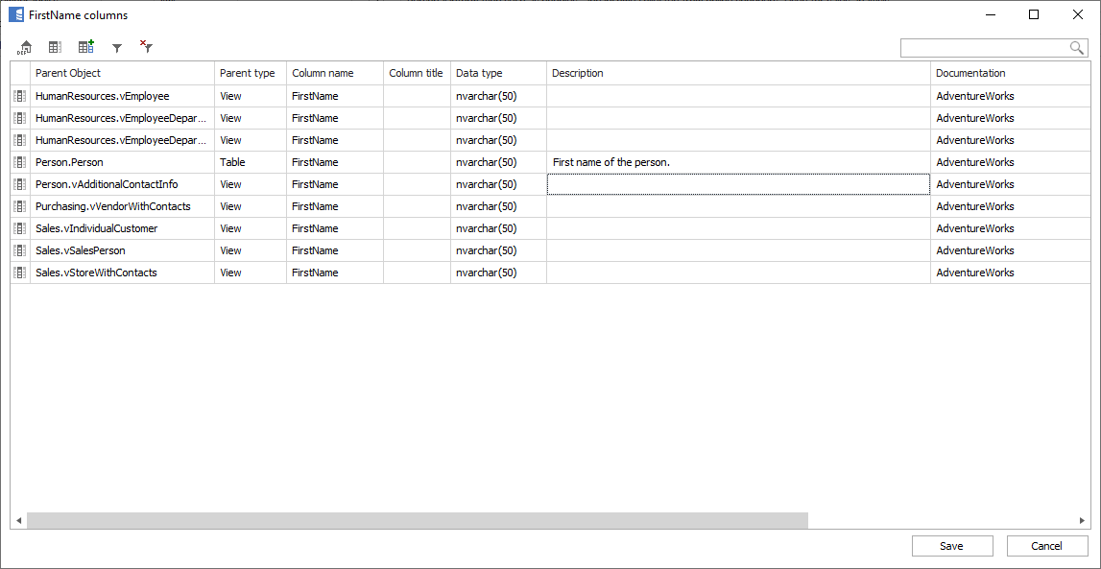The image size is (1101, 569).
Task: Clear filters using the red X funnel icon
Action: tap(146, 47)
